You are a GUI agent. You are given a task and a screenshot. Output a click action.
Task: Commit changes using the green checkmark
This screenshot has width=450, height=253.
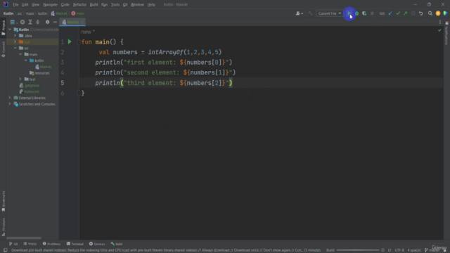398,13
